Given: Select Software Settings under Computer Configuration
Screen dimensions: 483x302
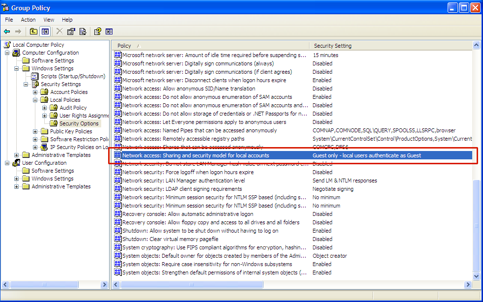Looking at the screenshot, I should click(x=53, y=60).
